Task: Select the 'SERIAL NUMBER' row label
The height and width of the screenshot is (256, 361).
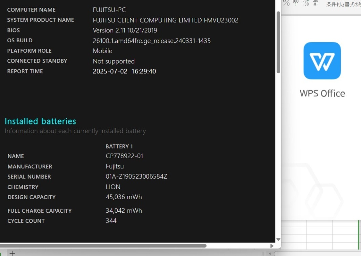Action: tap(29, 177)
